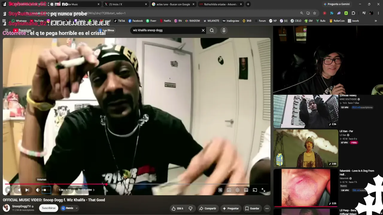Show more bookmarks with the chevron
The width and height of the screenshot is (383, 215).
[x=376, y=21]
